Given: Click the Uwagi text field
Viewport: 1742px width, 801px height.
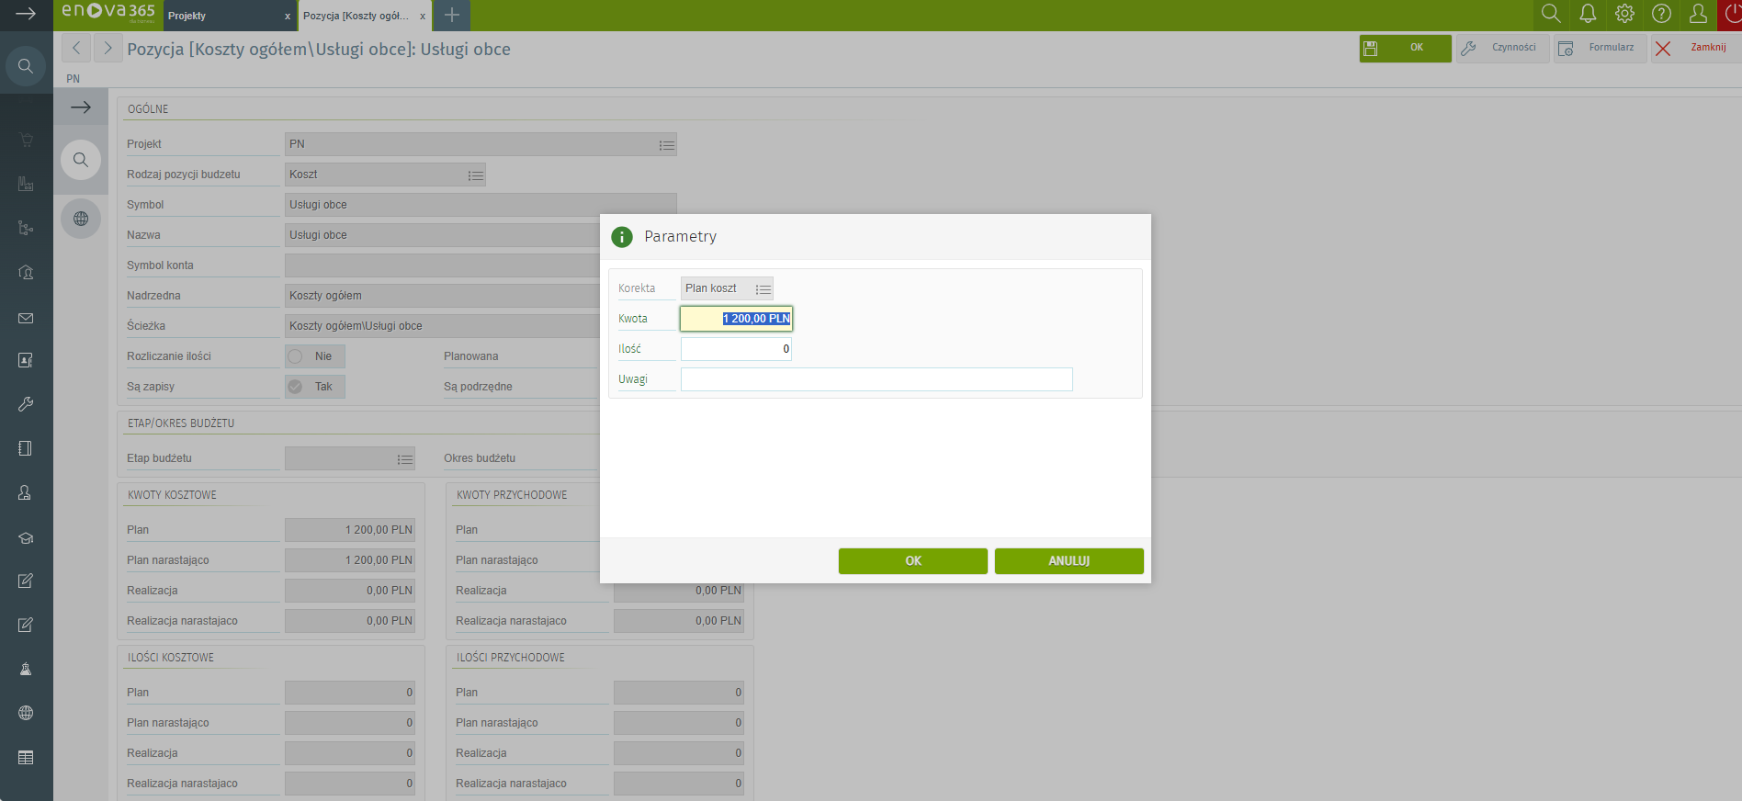Looking at the screenshot, I should pos(876,379).
